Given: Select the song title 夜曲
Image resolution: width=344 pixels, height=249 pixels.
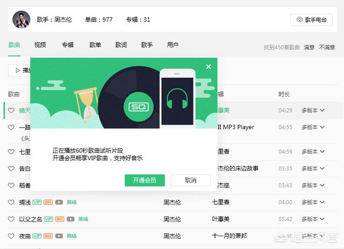Looking at the screenshot, I should pyautogui.click(x=25, y=236).
